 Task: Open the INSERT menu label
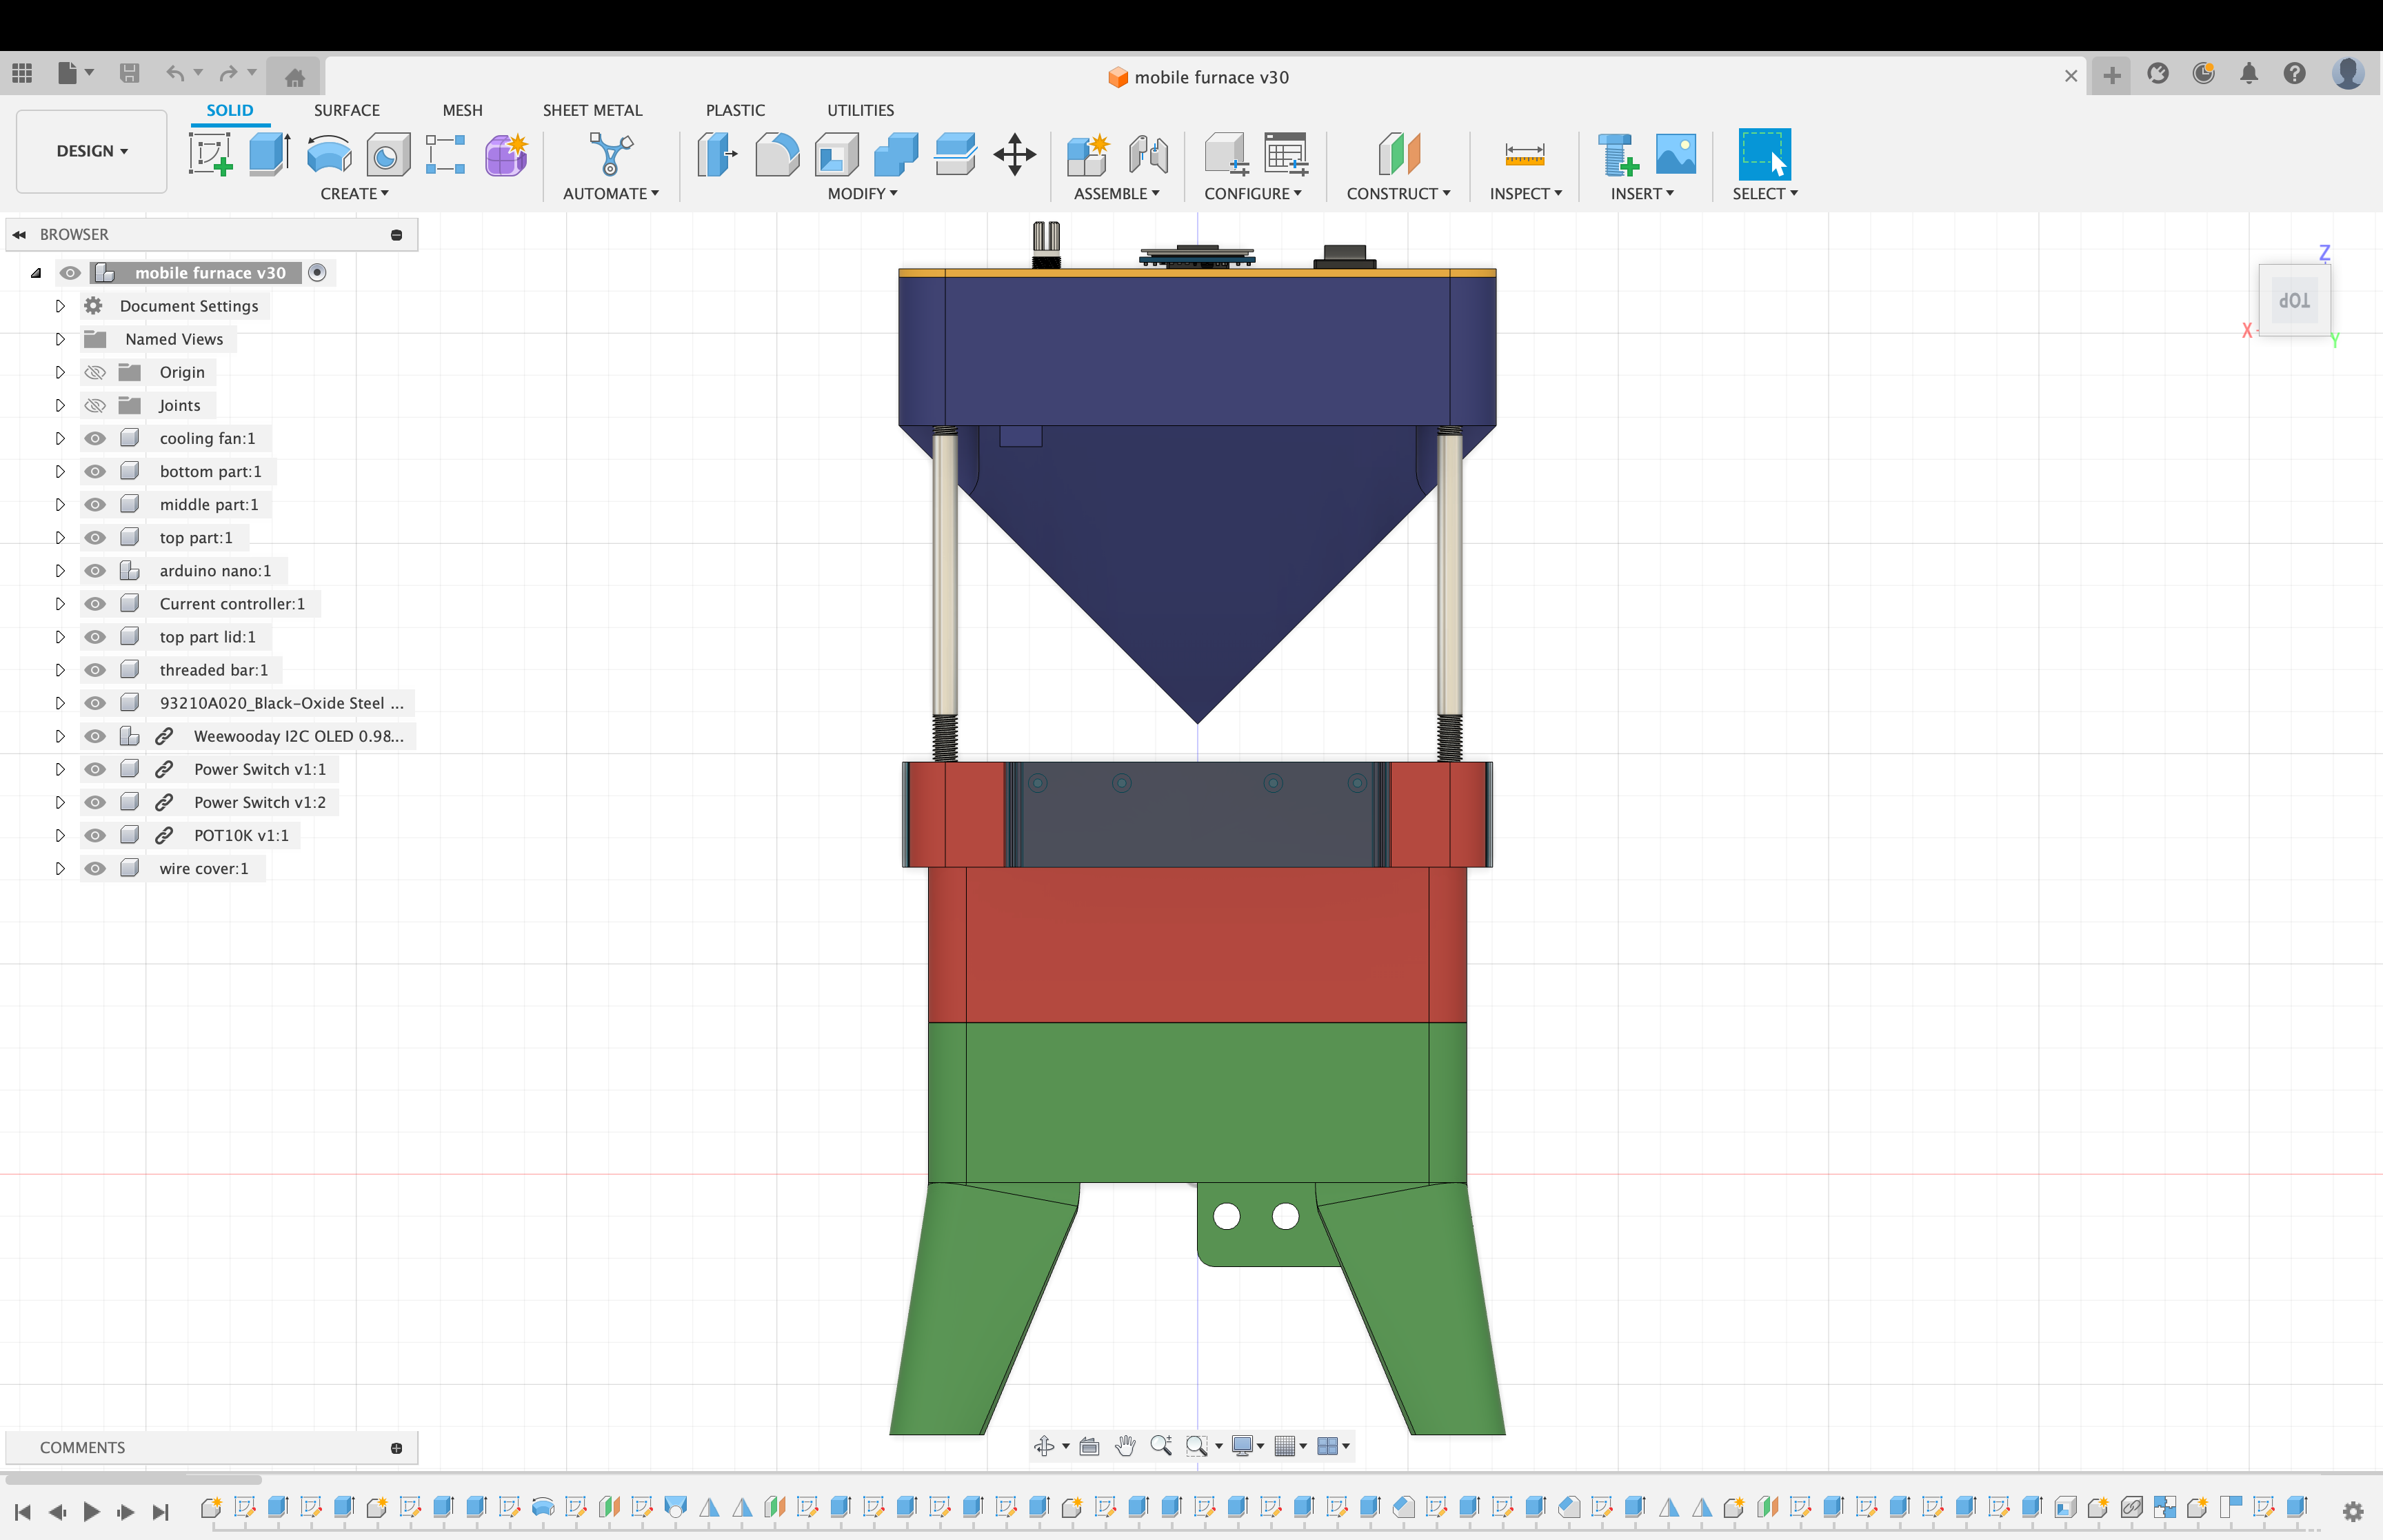tap(1641, 193)
